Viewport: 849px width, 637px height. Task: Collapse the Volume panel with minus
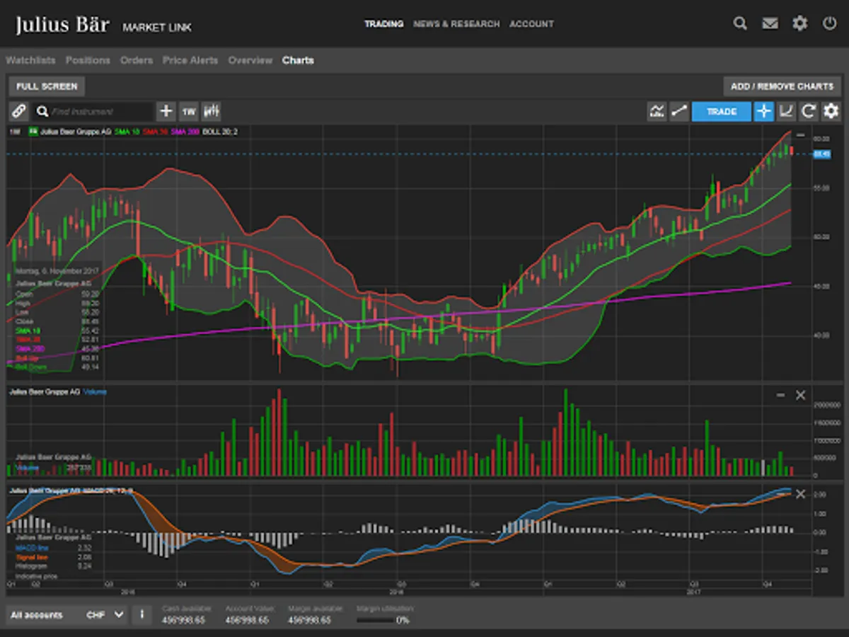click(780, 395)
